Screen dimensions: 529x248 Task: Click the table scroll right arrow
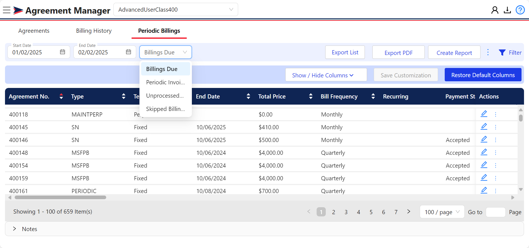(x=513, y=198)
